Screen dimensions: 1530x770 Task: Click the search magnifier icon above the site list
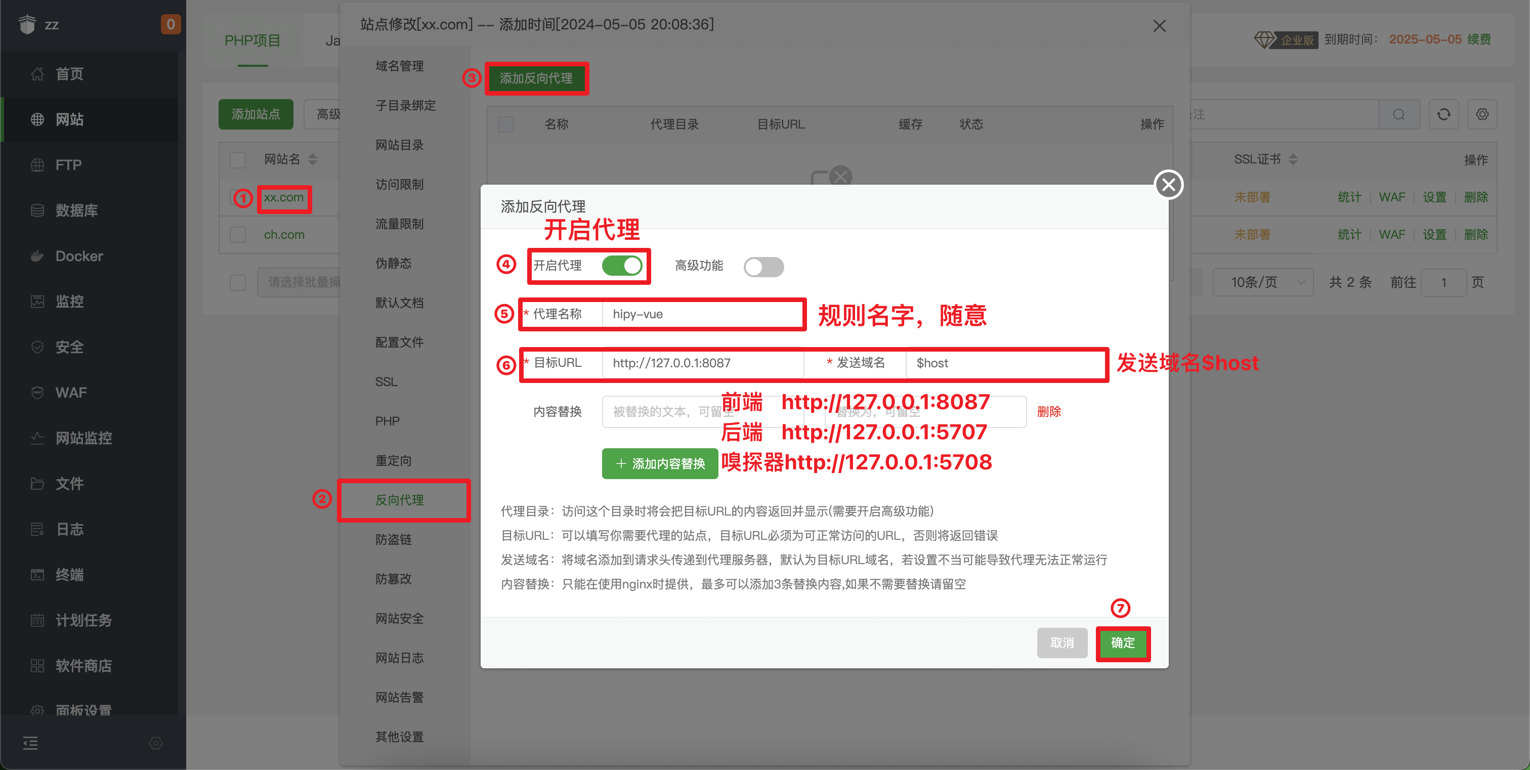tap(1400, 114)
